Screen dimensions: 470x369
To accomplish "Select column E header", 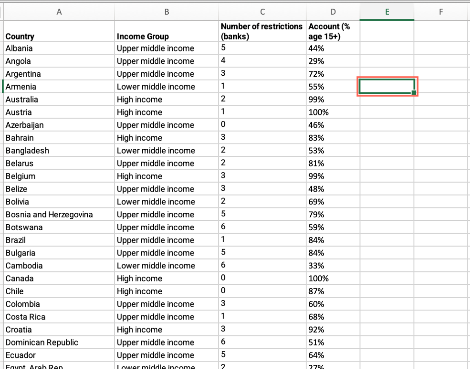I will tap(387, 12).
